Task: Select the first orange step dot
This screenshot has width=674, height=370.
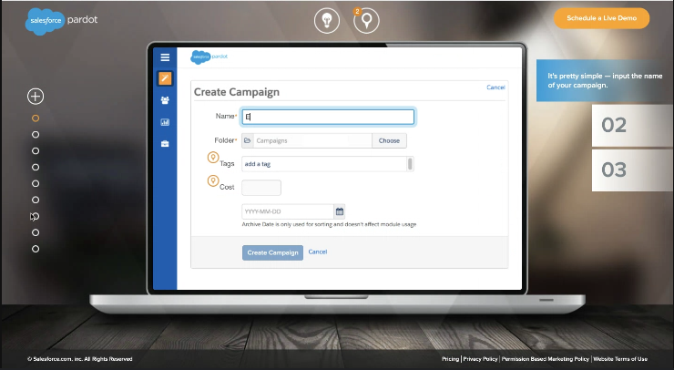Action: click(36, 118)
